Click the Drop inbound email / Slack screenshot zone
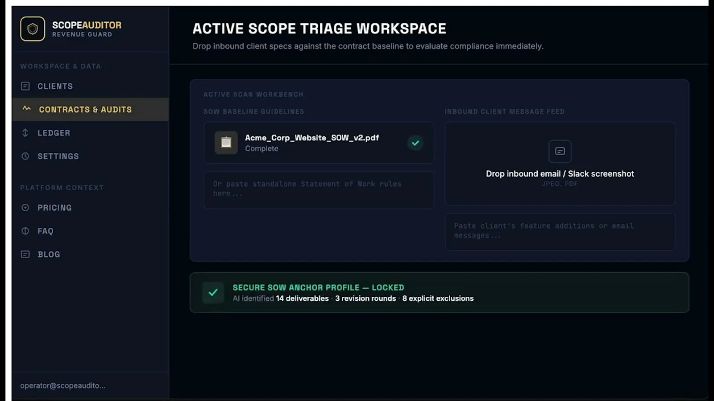Viewport: 714px width, 401px height. [560, 164]
